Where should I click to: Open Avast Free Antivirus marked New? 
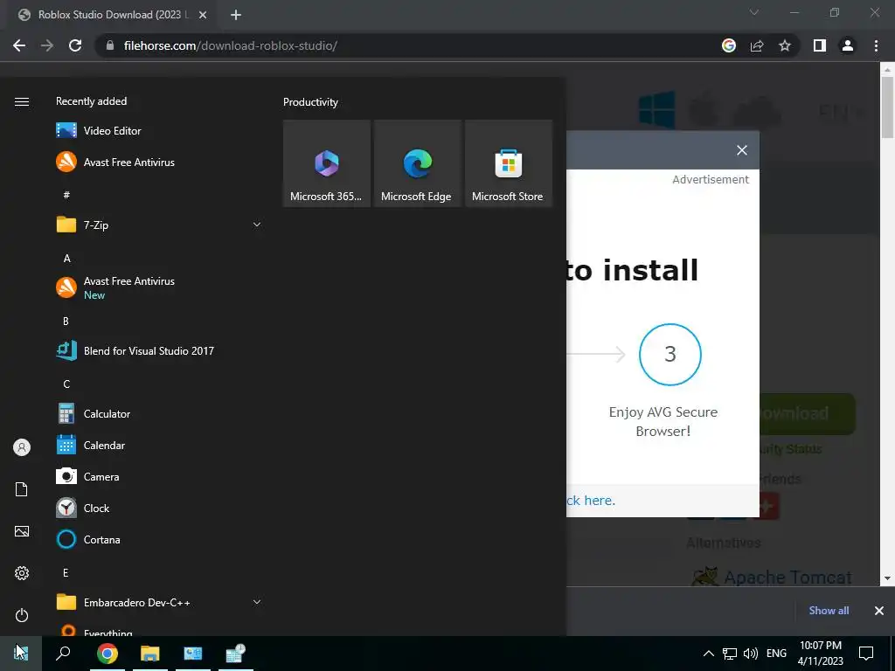[x=157, y=287]
